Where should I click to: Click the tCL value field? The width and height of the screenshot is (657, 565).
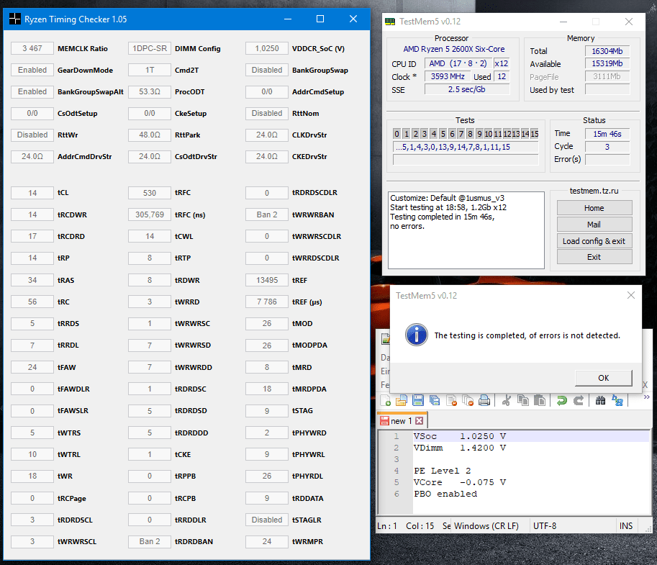click(x=32, y=193)
